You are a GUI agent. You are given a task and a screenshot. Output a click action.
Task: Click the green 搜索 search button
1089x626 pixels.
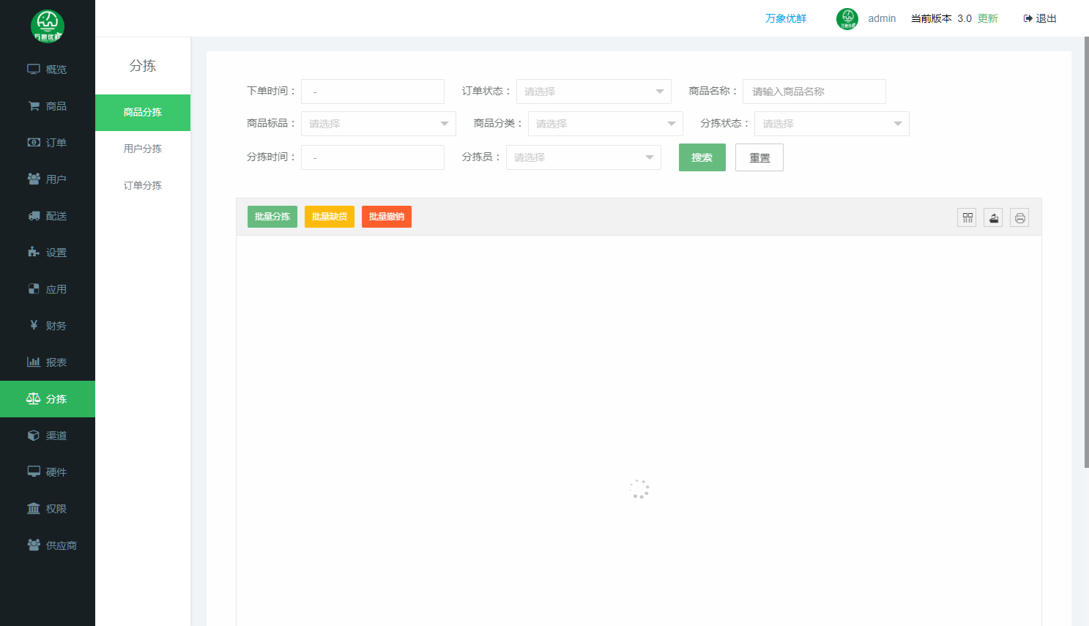[702, 157]
